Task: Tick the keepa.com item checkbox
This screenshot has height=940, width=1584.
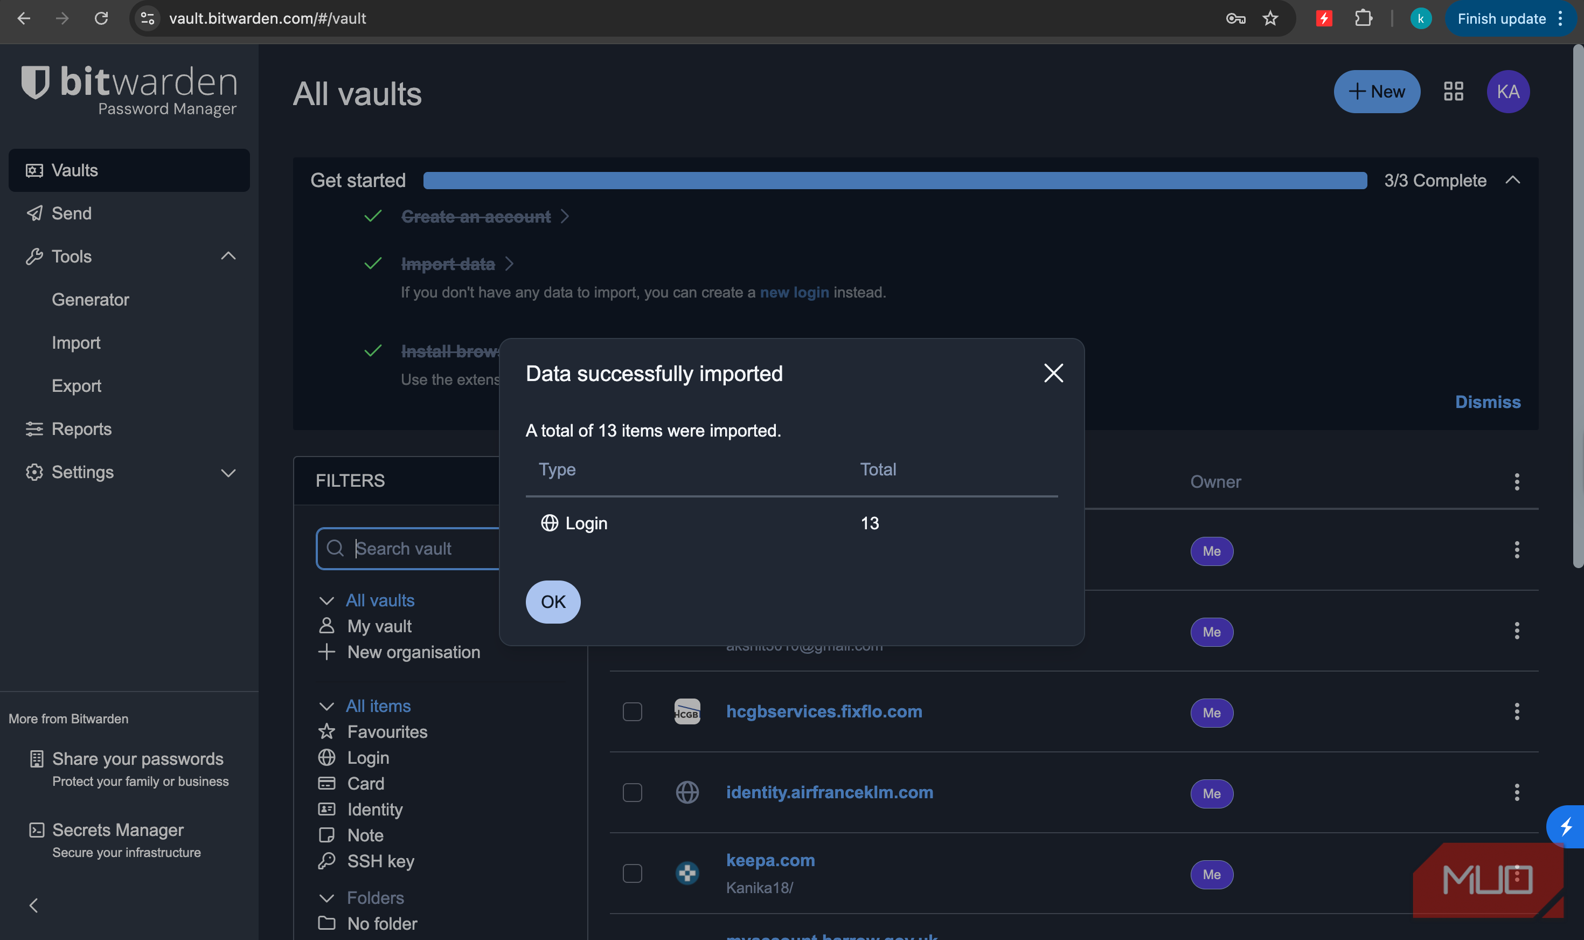Action: pos(632,874)
